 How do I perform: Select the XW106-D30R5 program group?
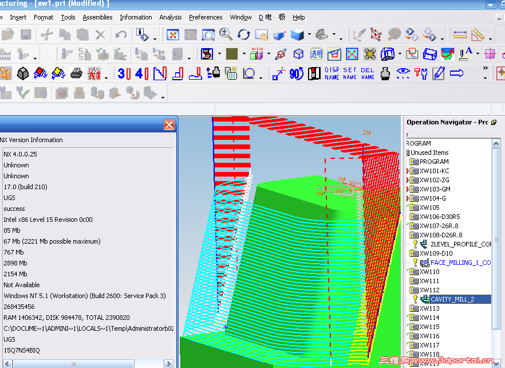coord(440,217)
